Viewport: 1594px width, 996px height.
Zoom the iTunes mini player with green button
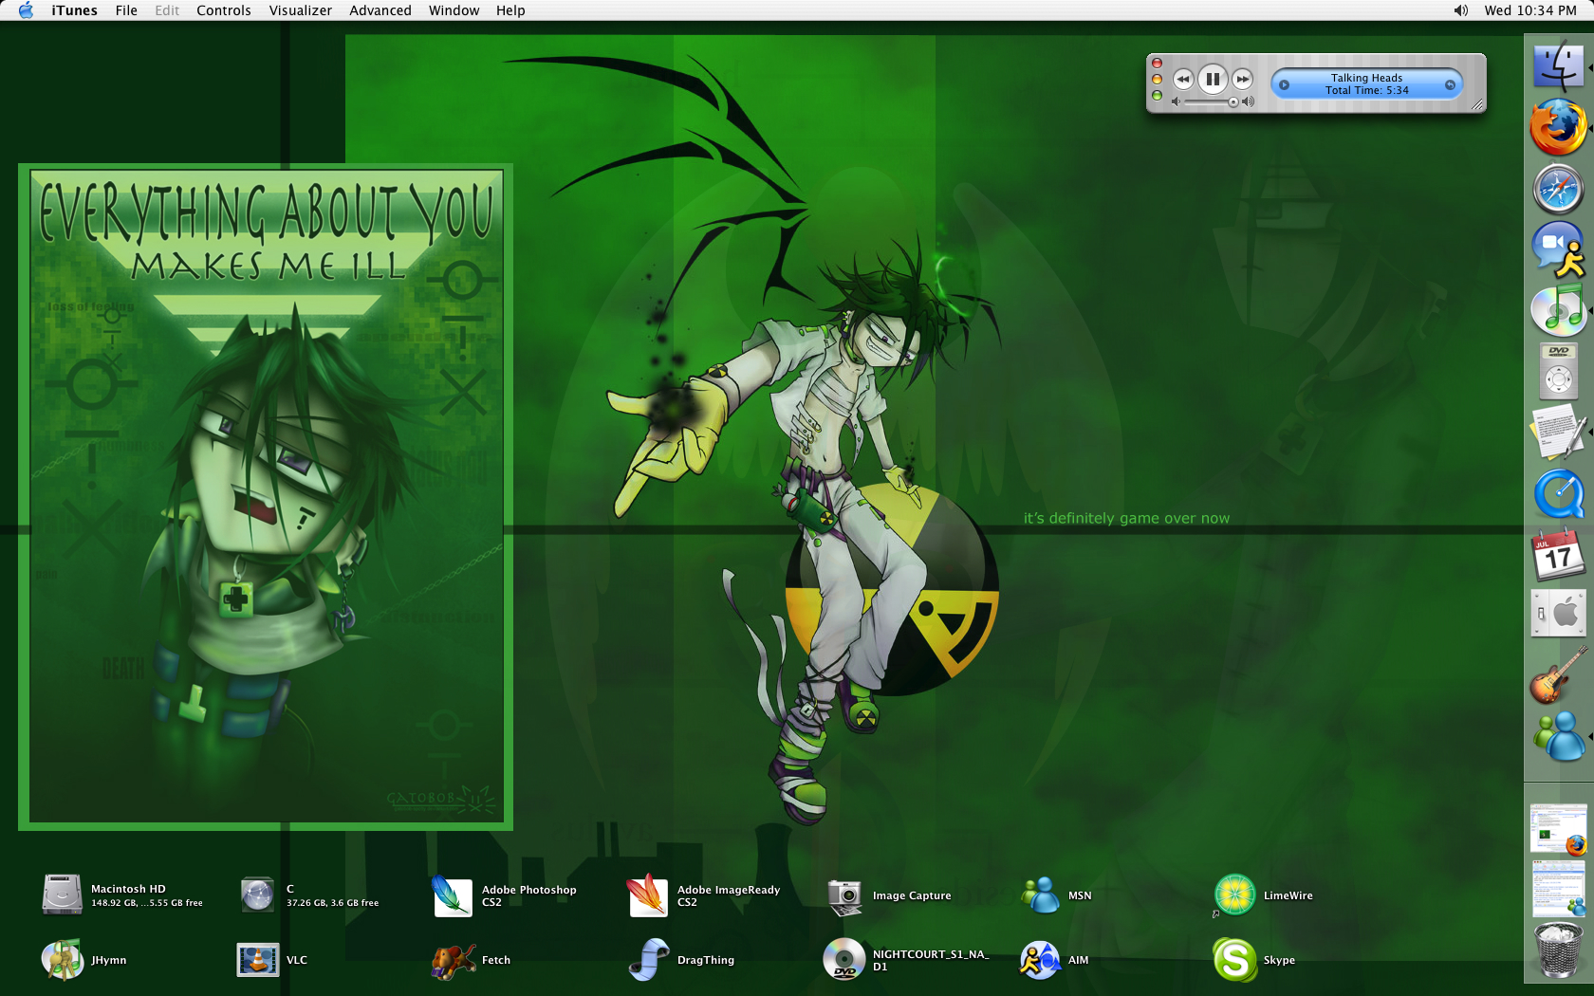click(x=1157, y=95)
